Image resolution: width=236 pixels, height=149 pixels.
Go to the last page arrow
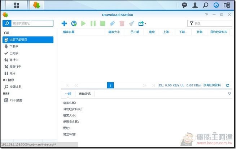pos(153,85)
